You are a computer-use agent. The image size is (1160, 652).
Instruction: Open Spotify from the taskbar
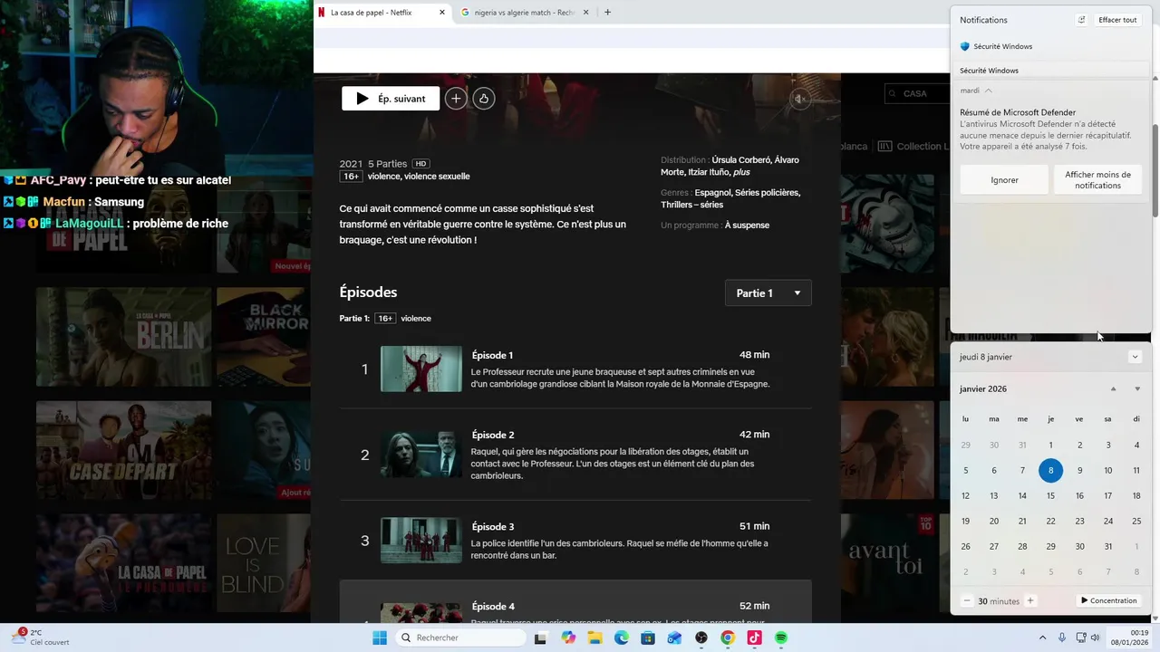(781, 638)
